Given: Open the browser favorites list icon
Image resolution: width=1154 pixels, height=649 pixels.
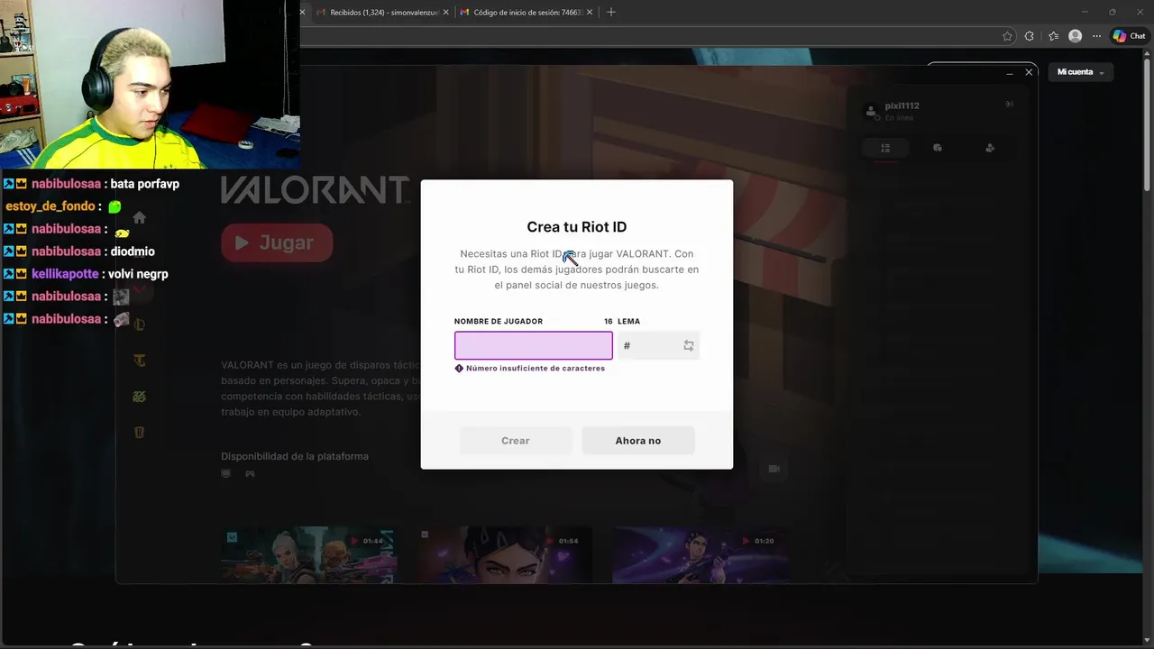Looking at the screenshot, I should [x=1053, y=36].
